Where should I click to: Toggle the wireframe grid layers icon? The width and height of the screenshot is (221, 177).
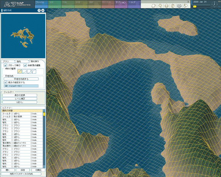[179, 6]
